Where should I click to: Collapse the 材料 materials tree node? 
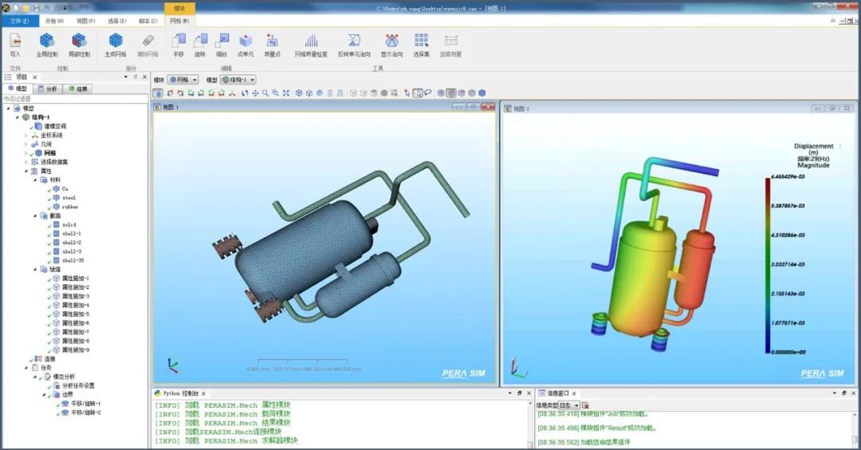[x=35, y=180]
